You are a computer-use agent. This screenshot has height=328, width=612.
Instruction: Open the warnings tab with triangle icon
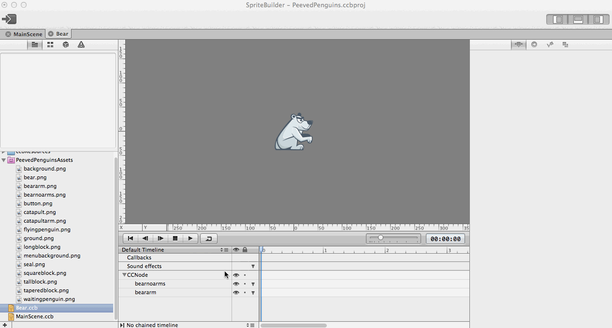click(81, 45)
